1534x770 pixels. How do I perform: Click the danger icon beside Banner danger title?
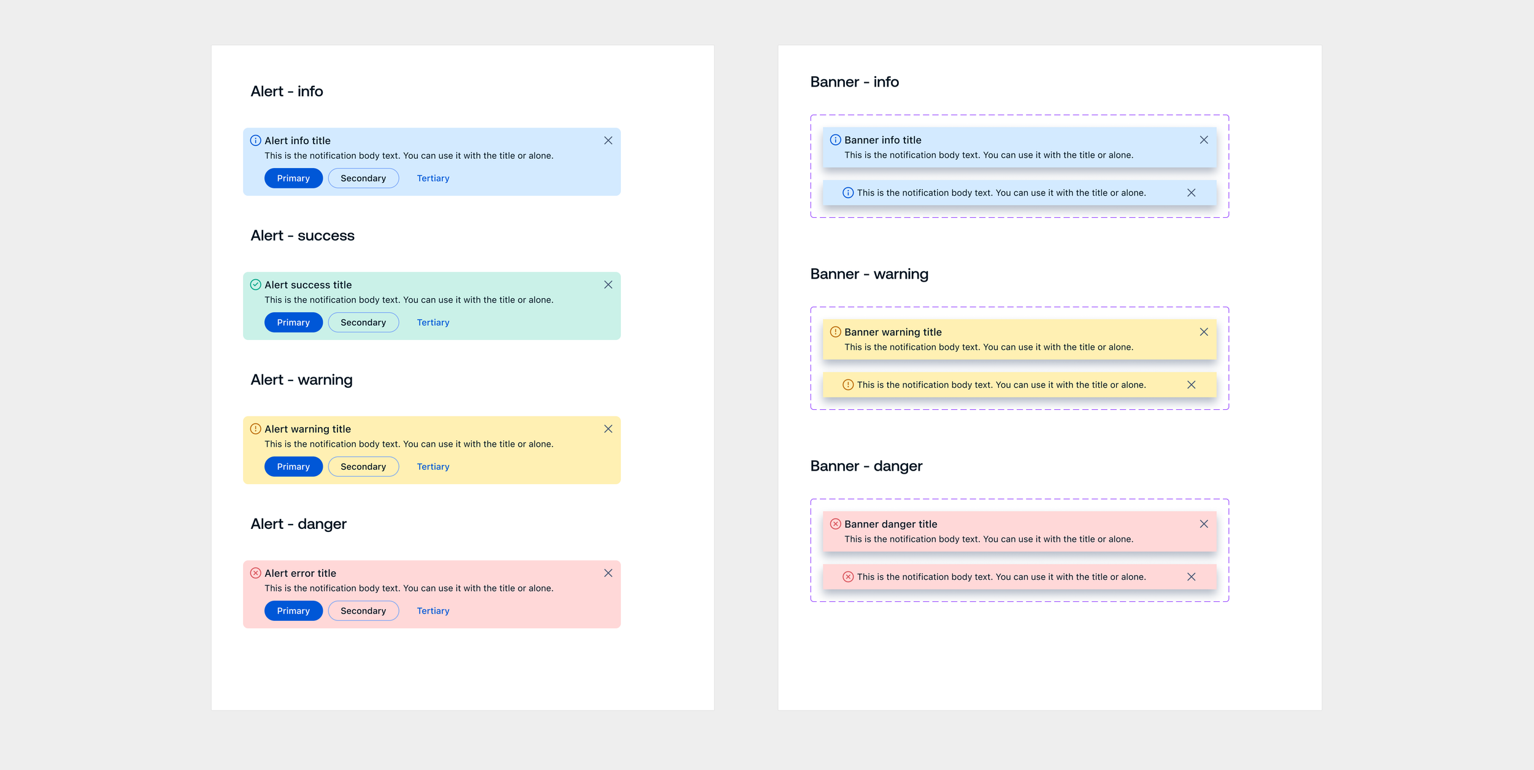click(x=835, y=524)
